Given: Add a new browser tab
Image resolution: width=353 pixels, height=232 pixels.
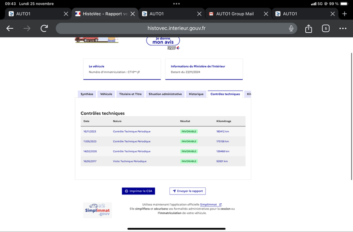Looking at the screenshot, I should tap(345, 14).
